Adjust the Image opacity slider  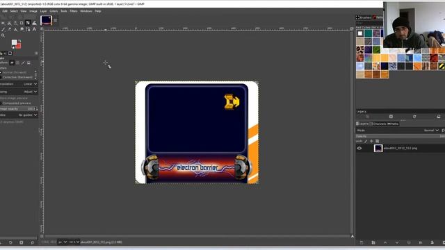click(x=19, y=109)
